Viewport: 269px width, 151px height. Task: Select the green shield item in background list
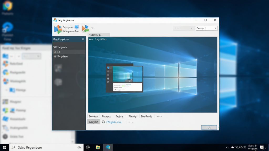(14, 110)
